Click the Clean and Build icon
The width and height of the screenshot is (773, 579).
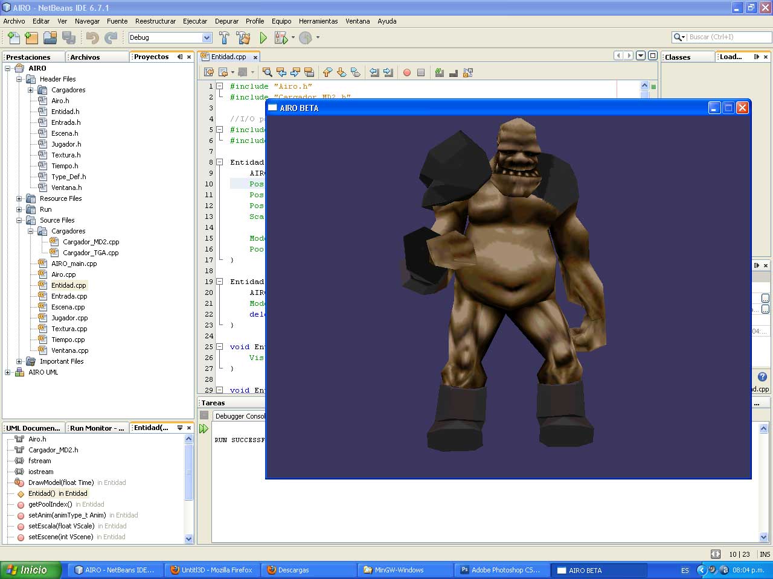[x=243, y=37]
